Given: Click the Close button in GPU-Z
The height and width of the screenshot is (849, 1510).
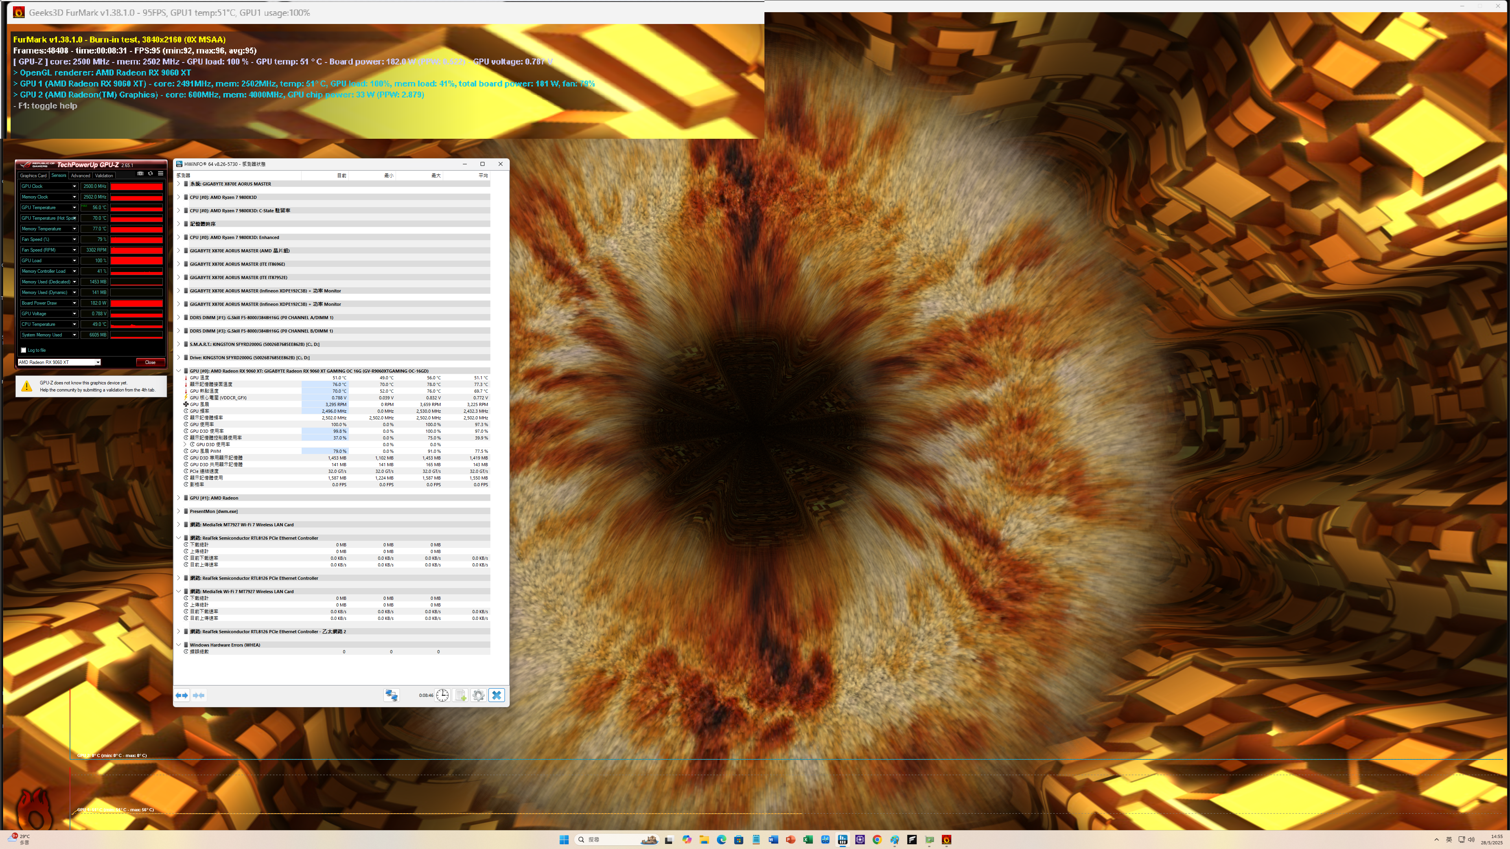Looking at the screenshot, I should click(x=150, y=362).
